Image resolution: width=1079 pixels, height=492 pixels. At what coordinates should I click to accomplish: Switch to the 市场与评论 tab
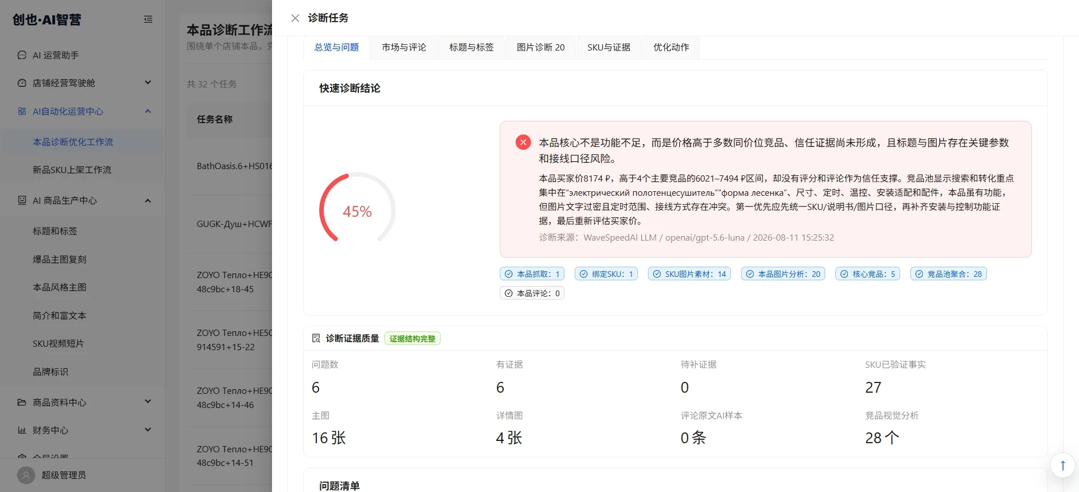(x=404, y=48)
